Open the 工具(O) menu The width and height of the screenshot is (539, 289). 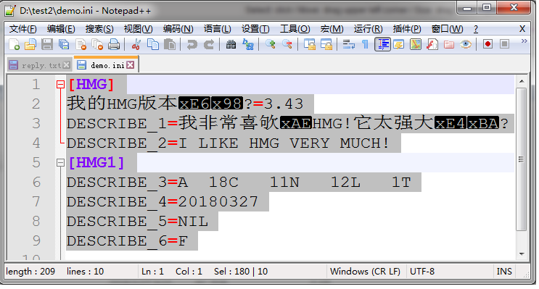point(295,29)
